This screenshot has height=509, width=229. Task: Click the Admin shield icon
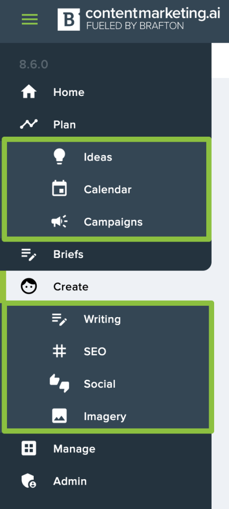[x=29, y=481]
